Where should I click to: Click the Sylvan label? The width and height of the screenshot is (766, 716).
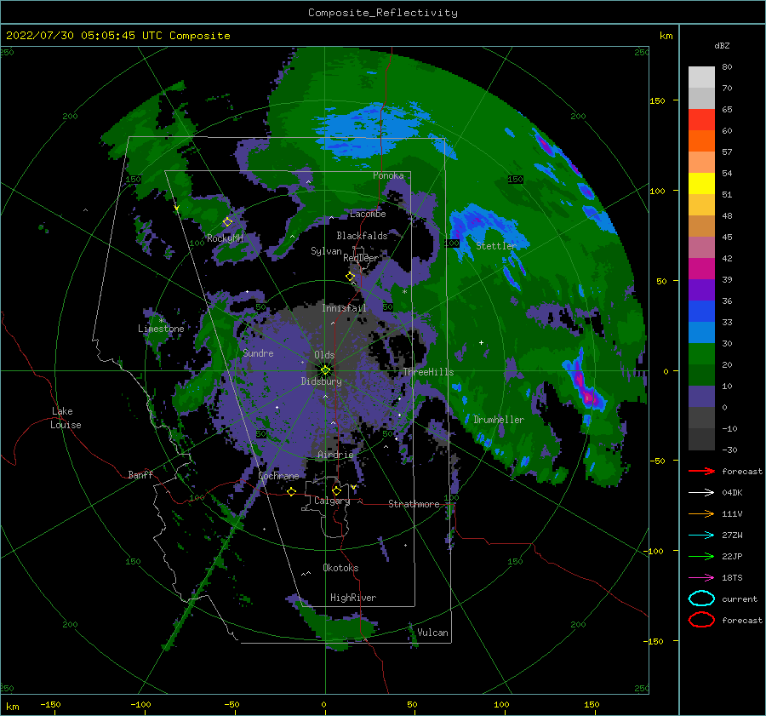click(x=326, y=251)
